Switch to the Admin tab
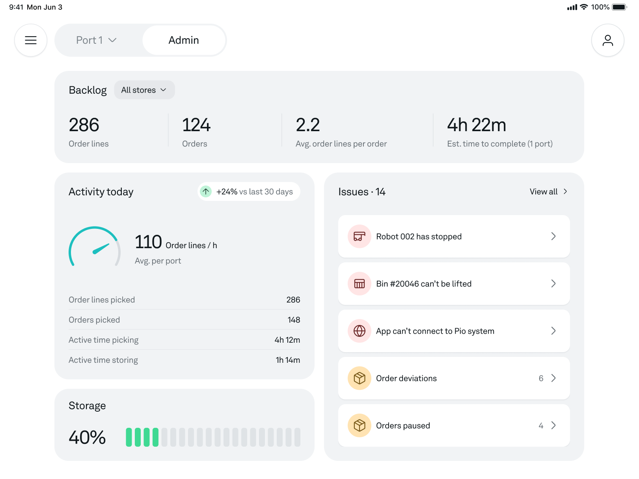 184,40
